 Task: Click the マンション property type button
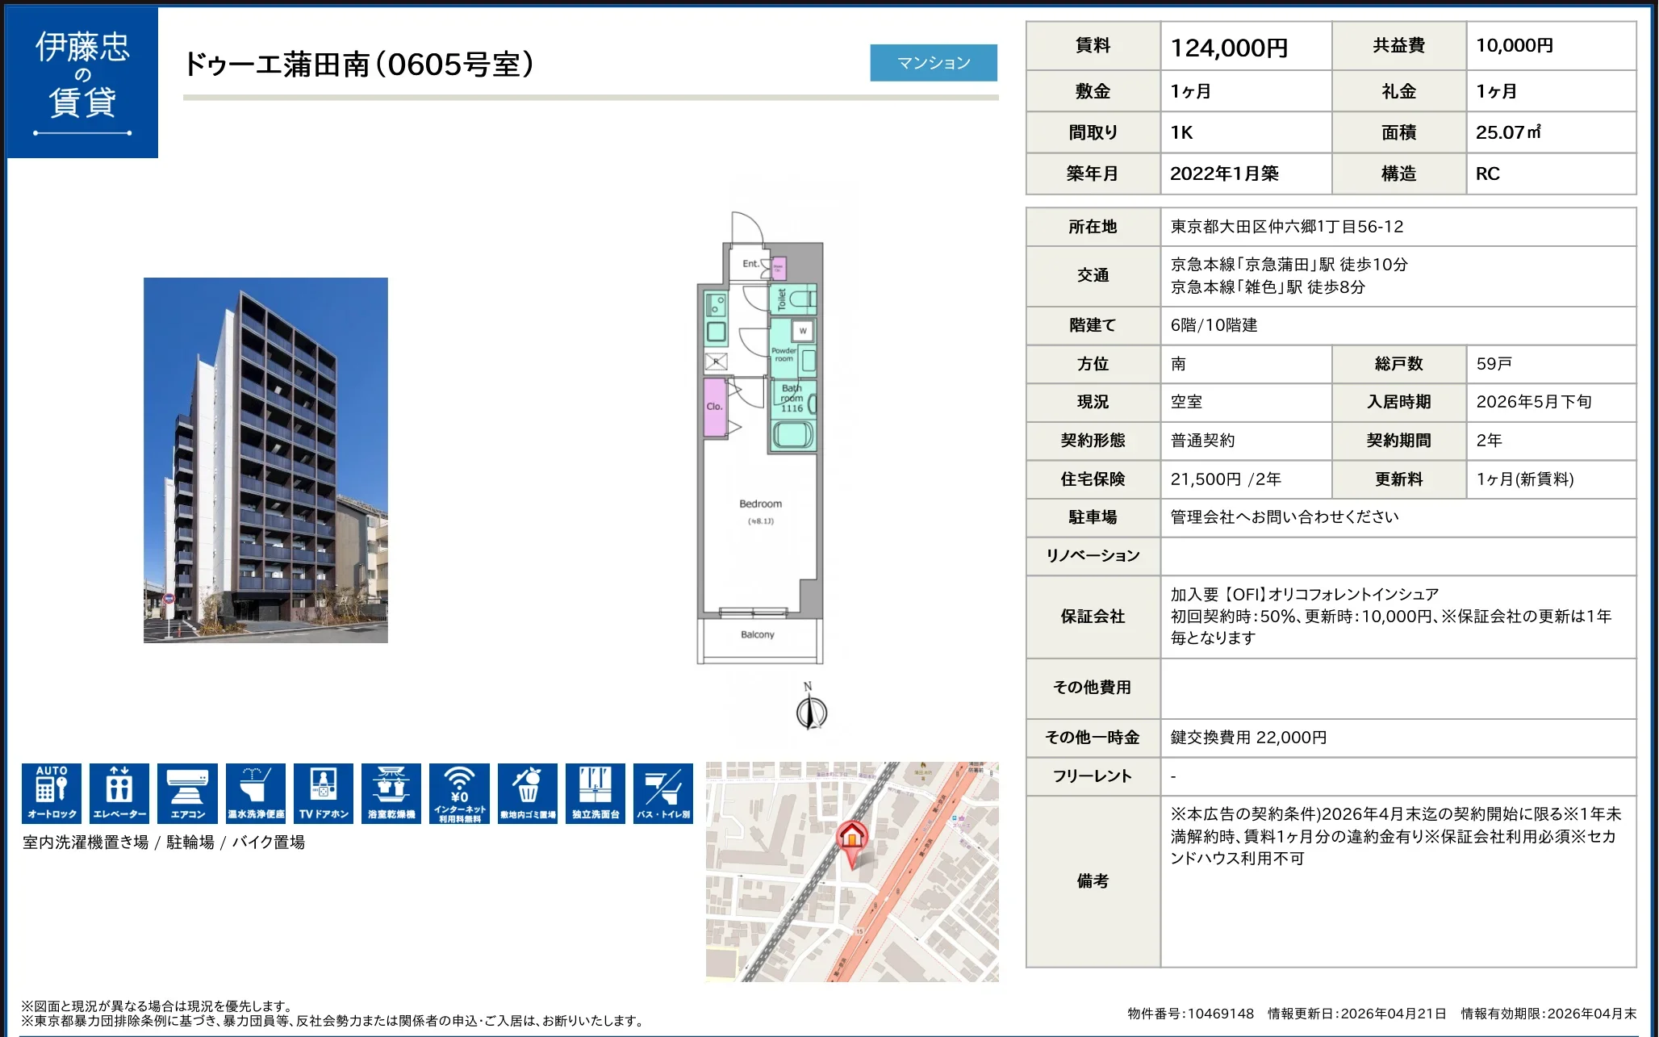933,63
